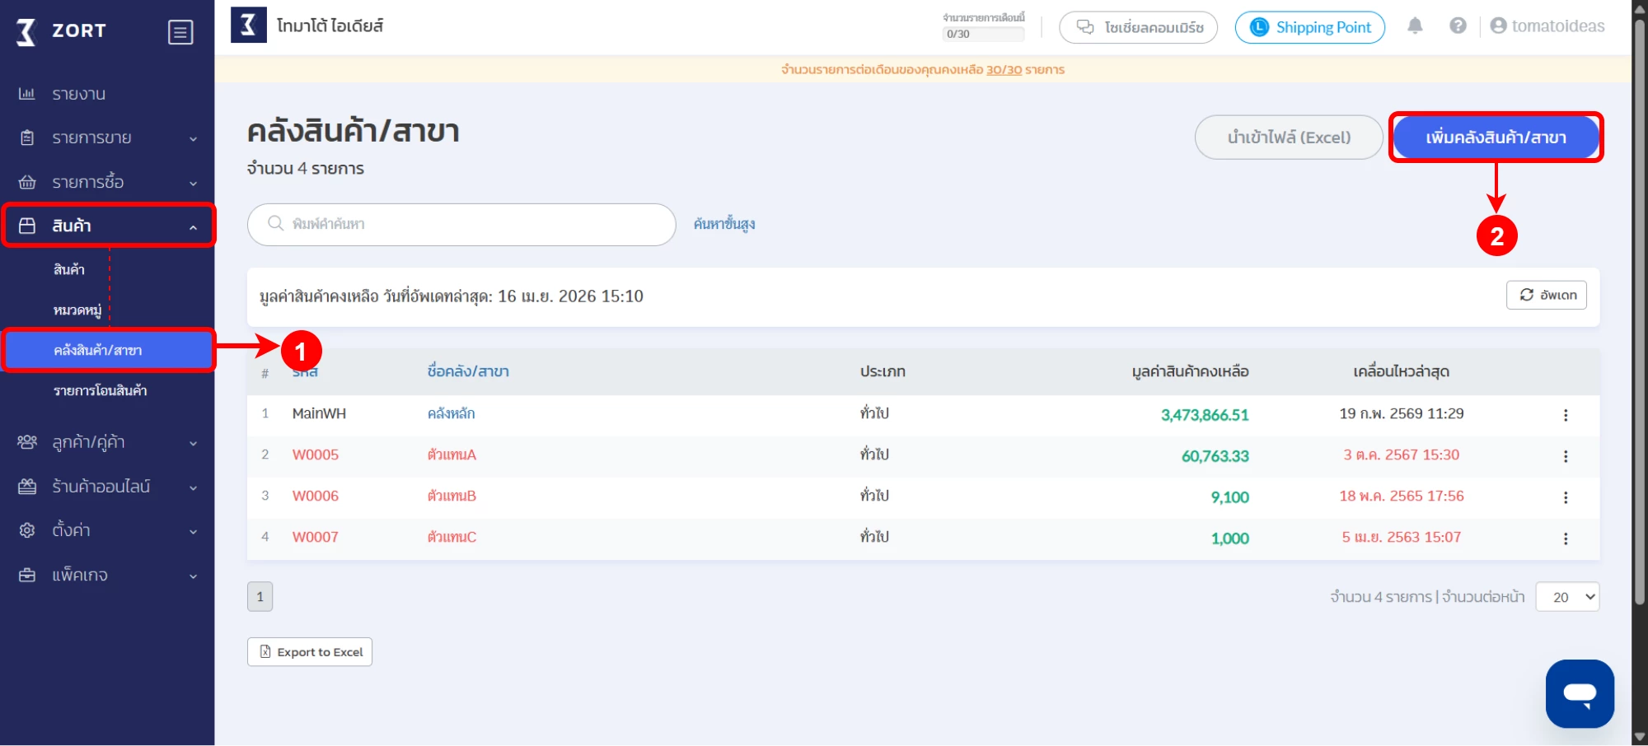Open the help question mark icon

coord(1458,26)
